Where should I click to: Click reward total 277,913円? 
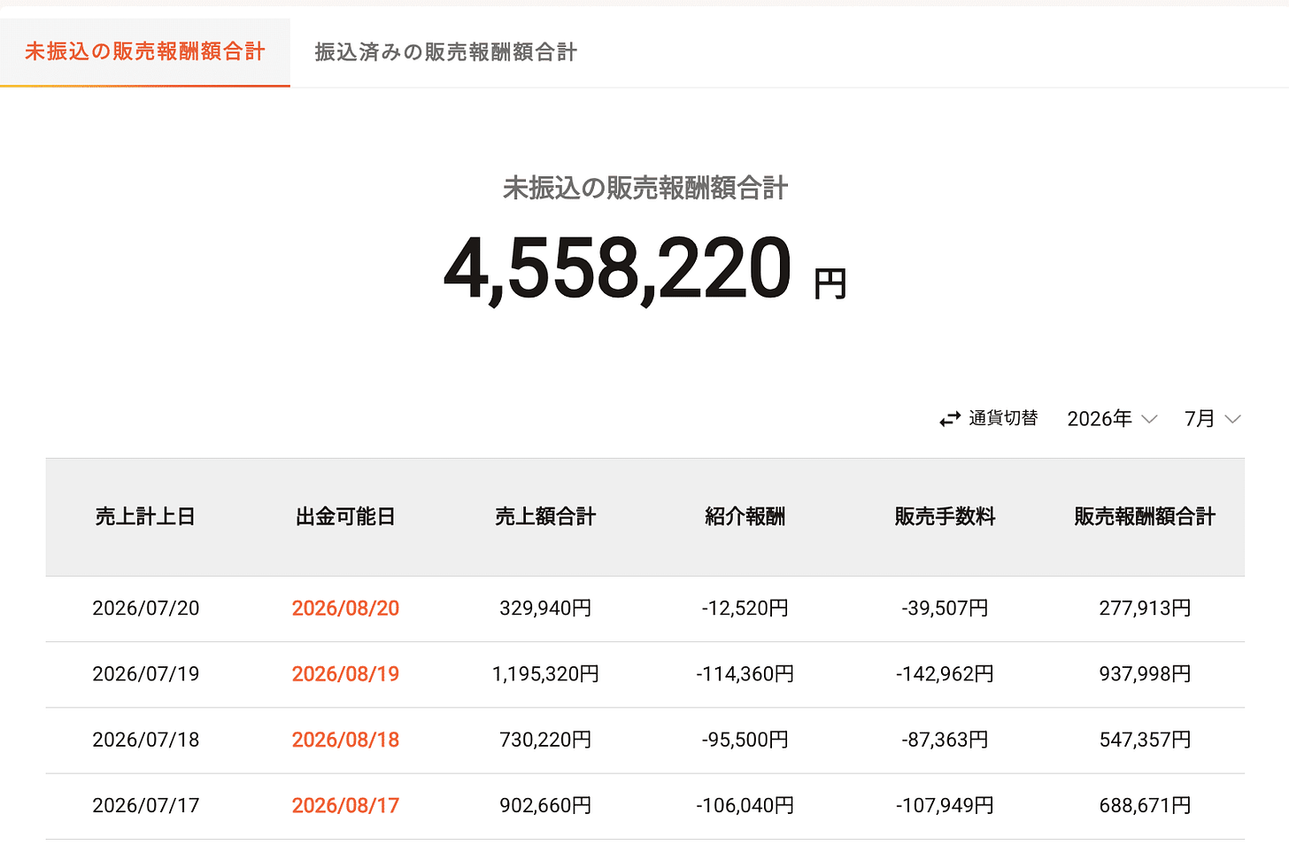pos(1145,609)
